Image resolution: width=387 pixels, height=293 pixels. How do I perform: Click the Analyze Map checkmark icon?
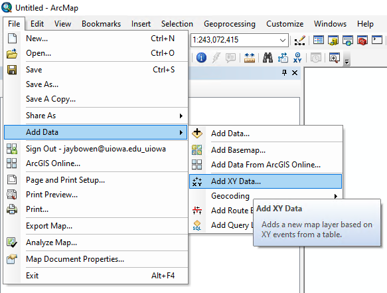coord(11,243)
